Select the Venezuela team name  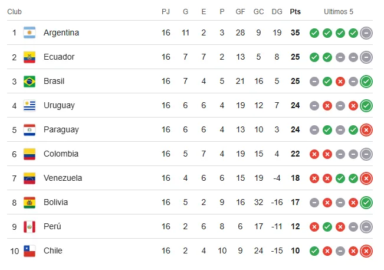(x=63, y=178)
